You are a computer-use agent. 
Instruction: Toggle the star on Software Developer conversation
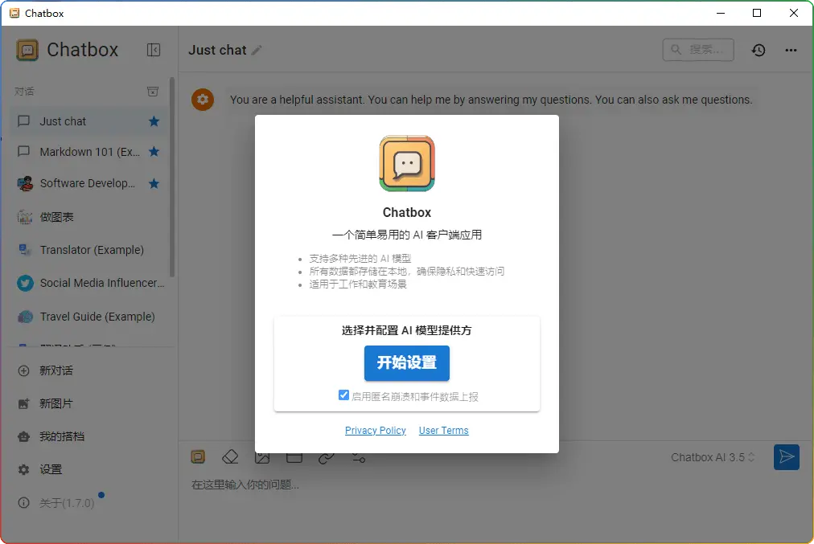(154, 183)
